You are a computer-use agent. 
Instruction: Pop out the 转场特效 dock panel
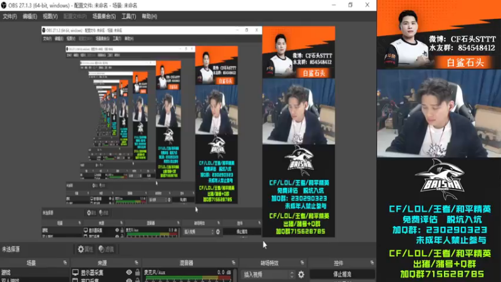[302, 263]
